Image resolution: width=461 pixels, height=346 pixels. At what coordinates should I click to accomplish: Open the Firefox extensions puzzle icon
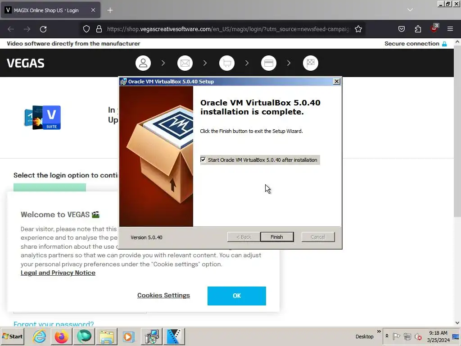[418, 29]
